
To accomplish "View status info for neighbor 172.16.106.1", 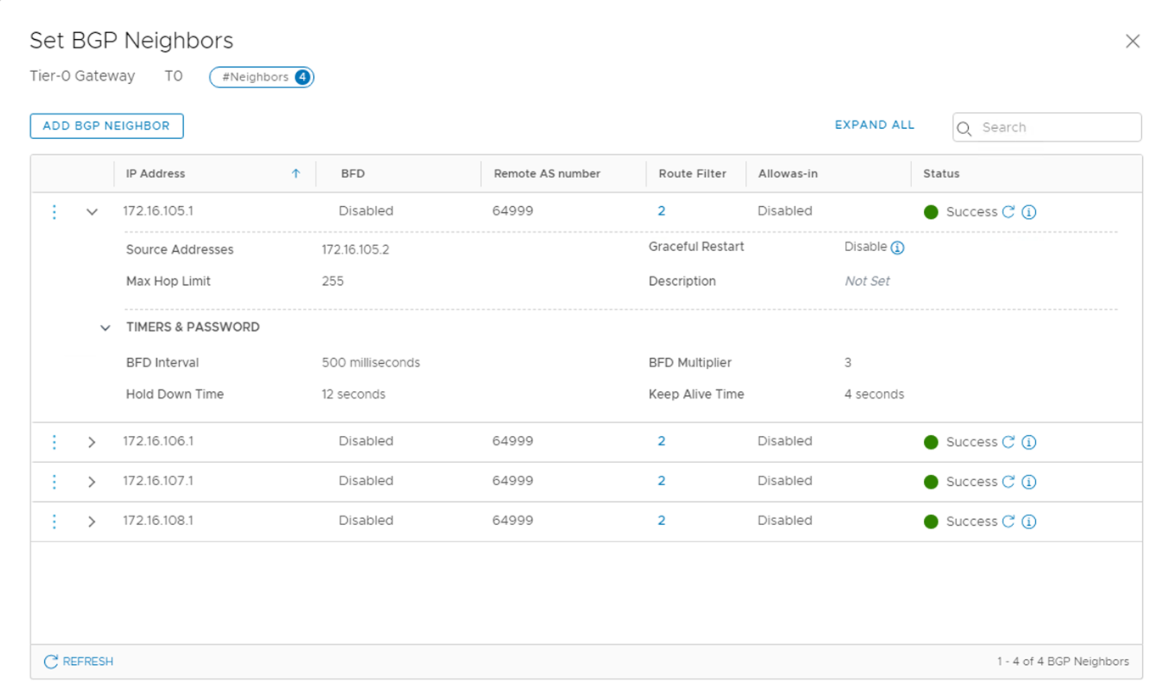I will tap(1028, 442).
